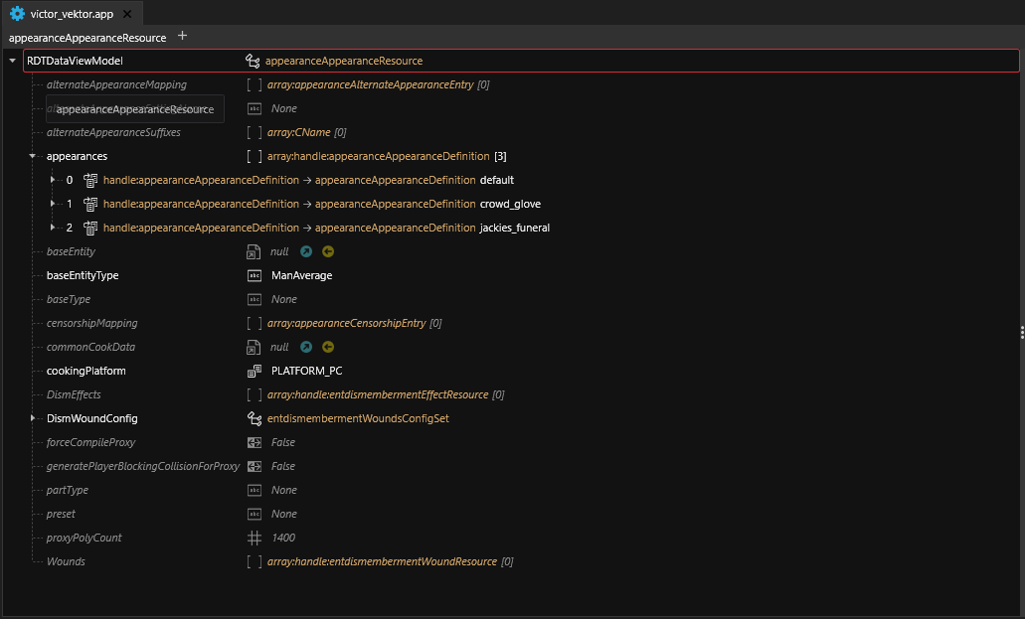Select the jackies_funeral appearance entry

point(514,228)
